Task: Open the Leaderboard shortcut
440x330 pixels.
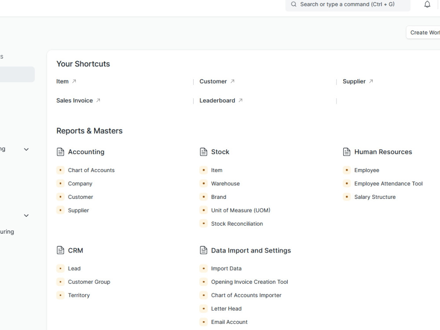Action: (x=217, y=100)
